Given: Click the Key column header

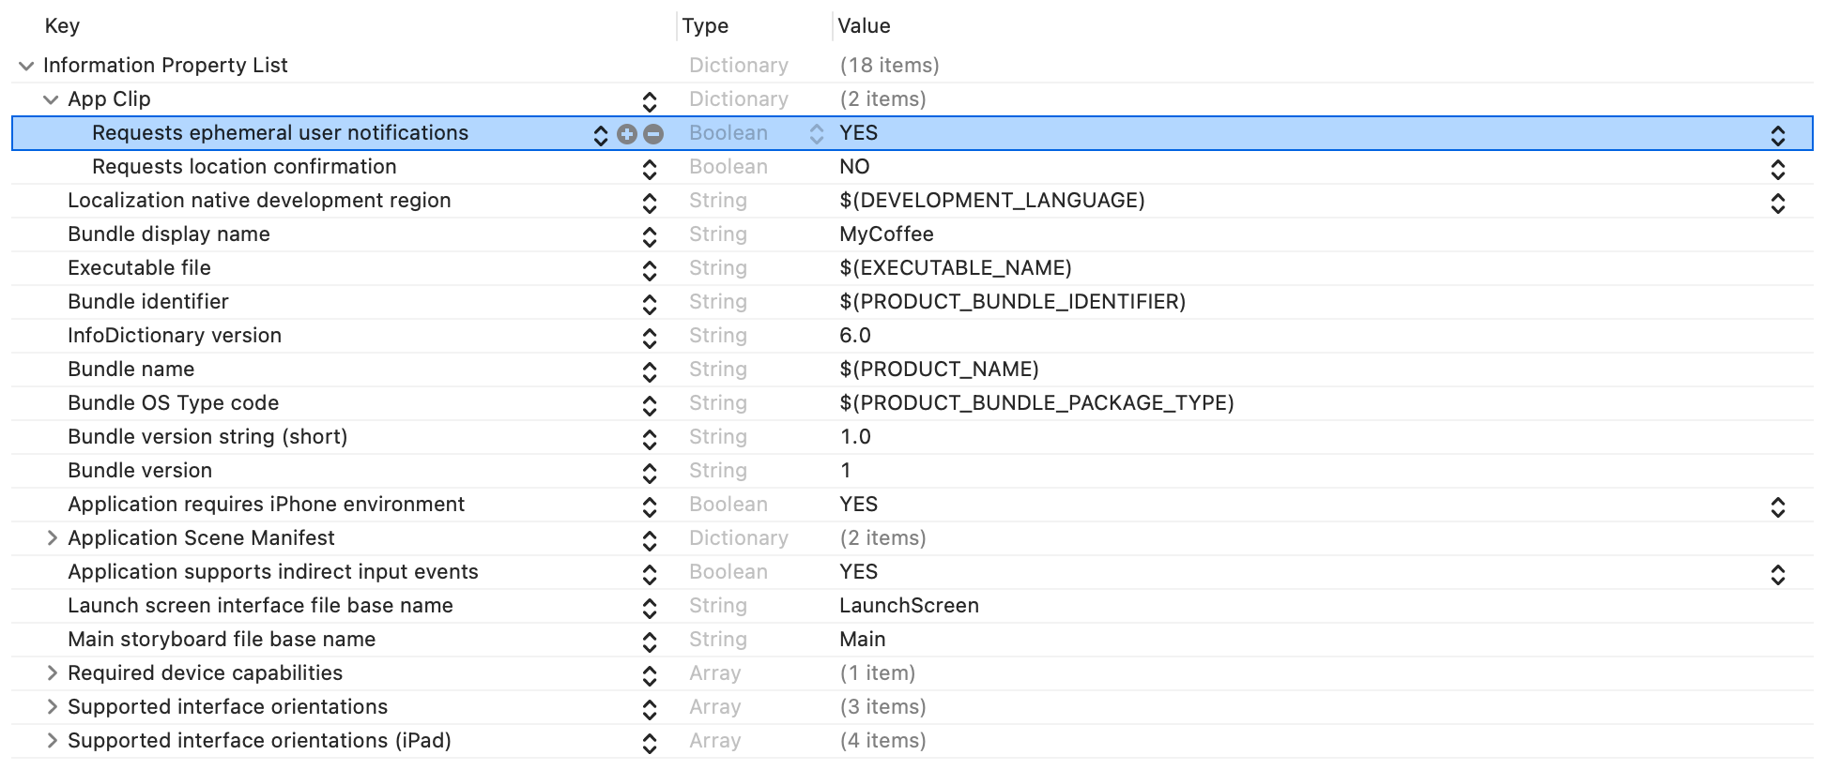Looking at the screenshot, I should point(62,26).
